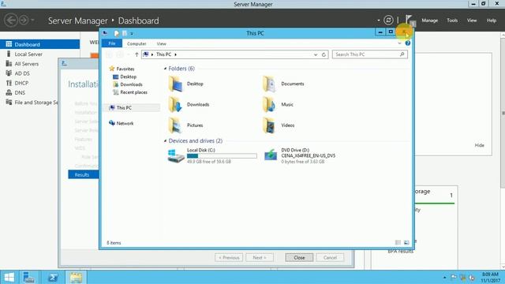Viewport: 505px width, 284px height.
Task: Show hidden system tray icons
Action: click(x=445, y=277)
